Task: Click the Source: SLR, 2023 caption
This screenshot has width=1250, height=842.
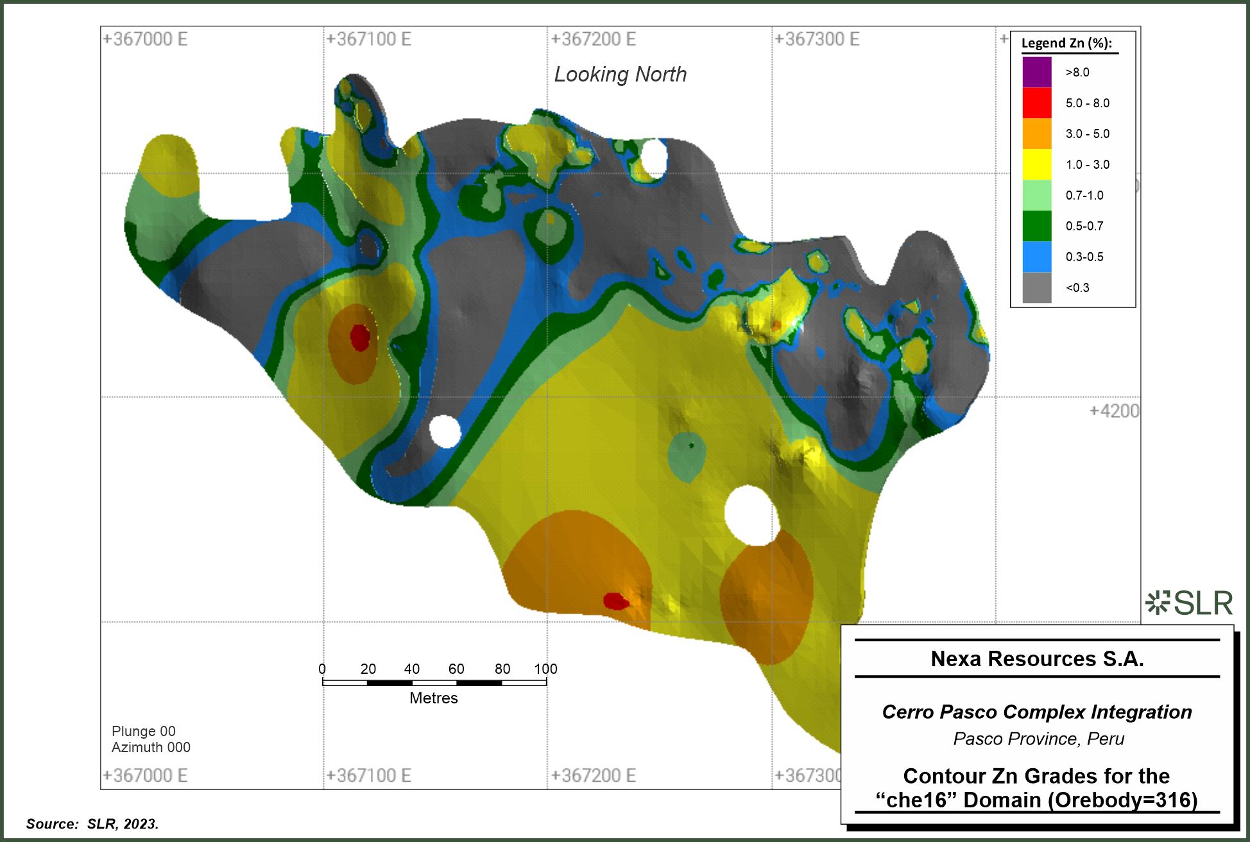Action: (x=92, y=823)
